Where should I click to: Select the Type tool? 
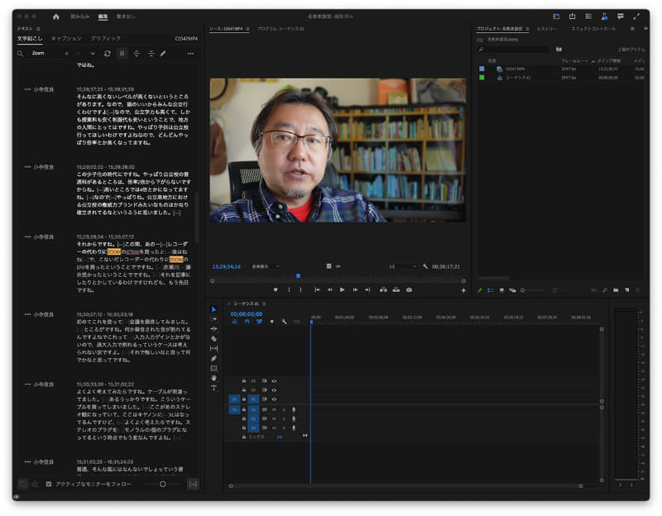213,388
